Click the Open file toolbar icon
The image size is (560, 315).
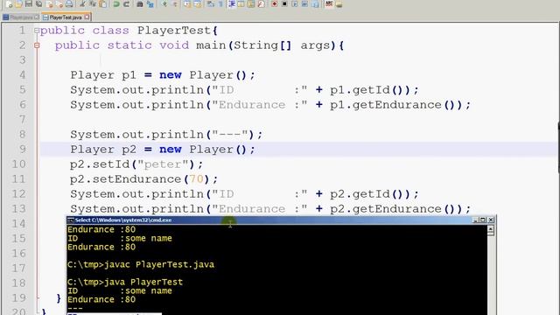tap(18, 3)
